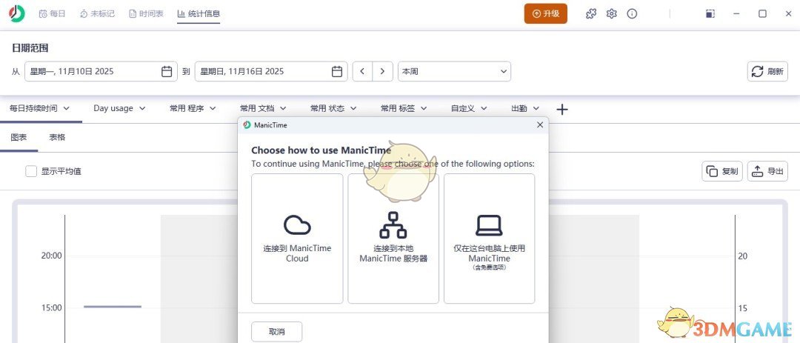Go to the previous date range

tap(362, 71)
